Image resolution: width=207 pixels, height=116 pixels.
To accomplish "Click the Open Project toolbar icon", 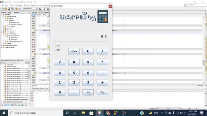I will pos(9,9).
